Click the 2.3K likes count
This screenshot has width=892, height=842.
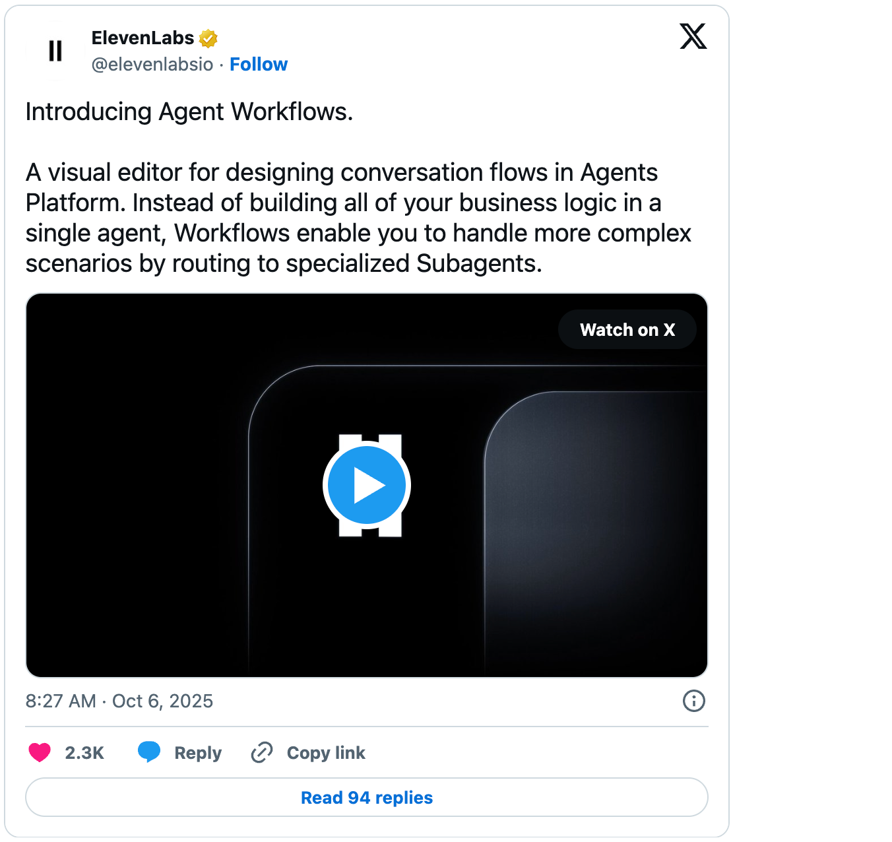pos(84,753)
